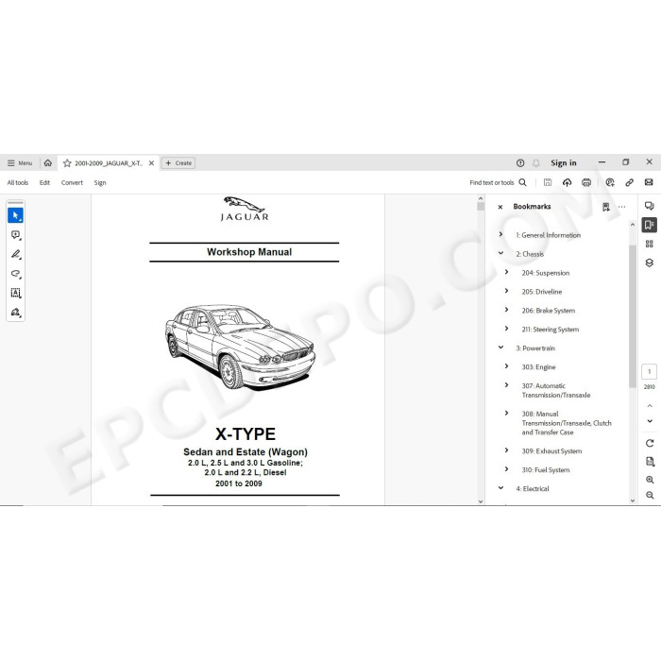
Task: Open the Page thumbnails grid icon
Action: (x=650, y=244)
